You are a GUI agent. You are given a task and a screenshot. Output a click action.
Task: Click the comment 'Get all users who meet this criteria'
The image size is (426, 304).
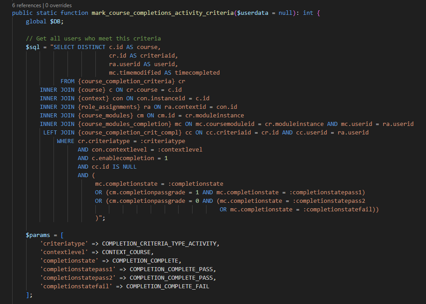[x=99, y=39]
